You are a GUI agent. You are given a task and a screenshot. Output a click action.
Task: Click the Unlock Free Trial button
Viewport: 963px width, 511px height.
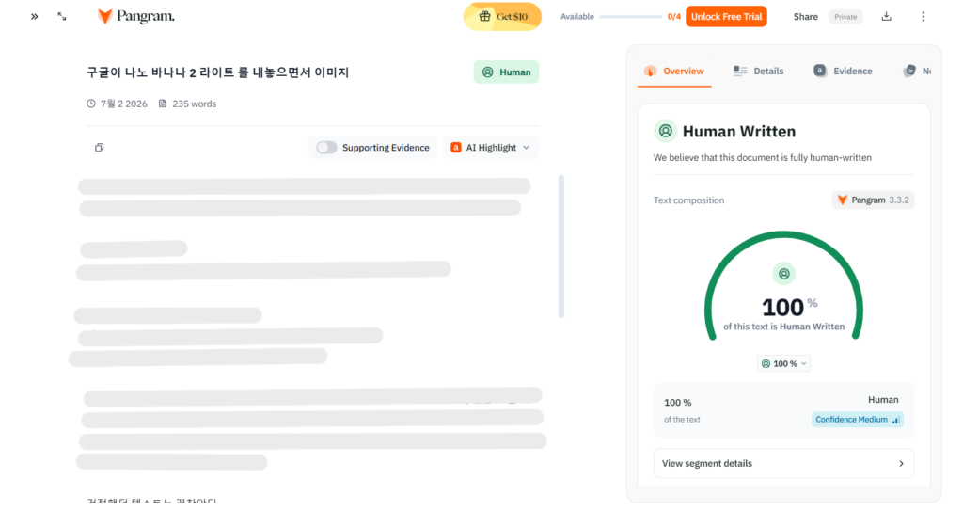pyautogui.click(x=727, y=17)
